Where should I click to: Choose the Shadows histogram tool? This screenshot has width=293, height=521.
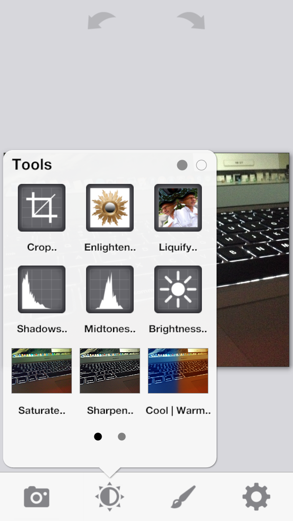coord(42,289)
